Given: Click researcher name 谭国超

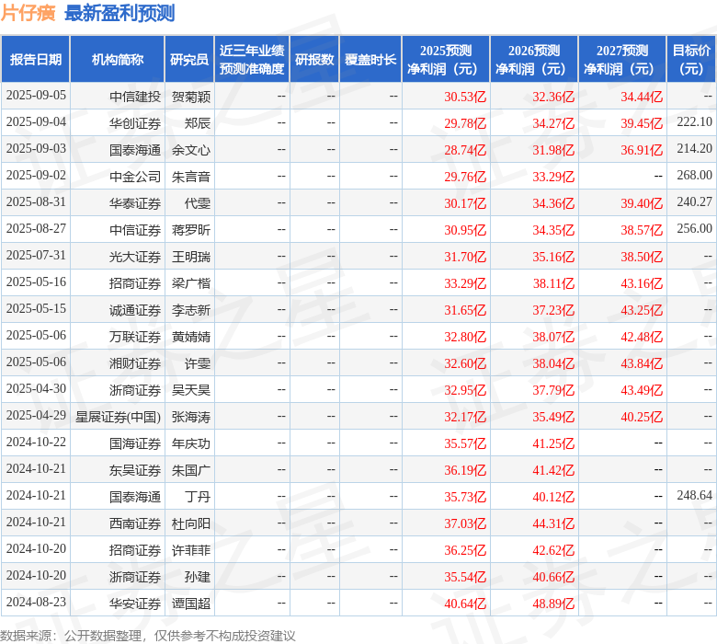Looking at the screenshot, I should tap(191, 604).
